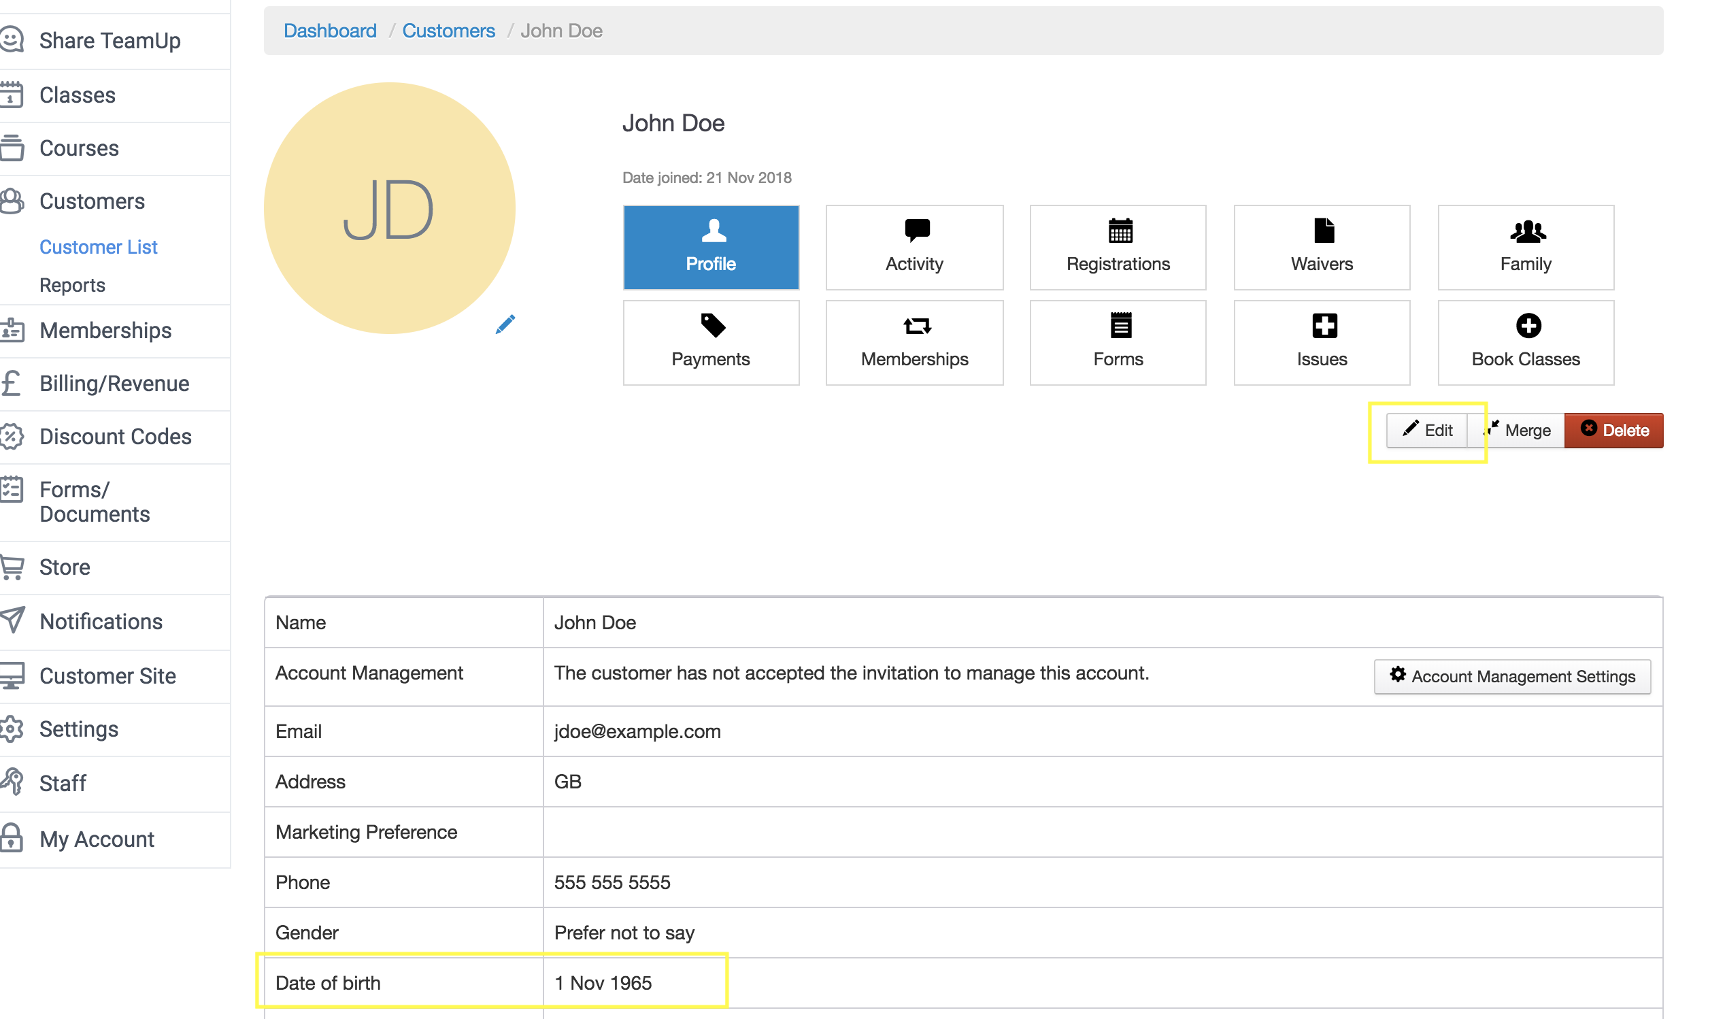This screenshot has height=1019, width=1725.
Task: Open customer Memberships tab with arrows icon
Action: click(914, 343)
